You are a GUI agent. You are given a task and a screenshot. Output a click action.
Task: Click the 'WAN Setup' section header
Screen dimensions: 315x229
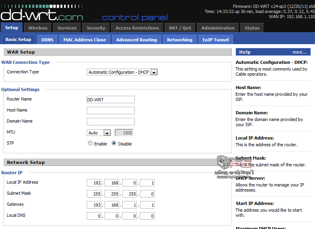118,52
